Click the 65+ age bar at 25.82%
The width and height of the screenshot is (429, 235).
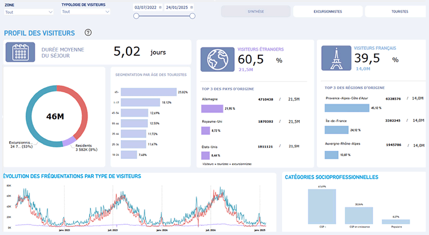tap(149, 92)
